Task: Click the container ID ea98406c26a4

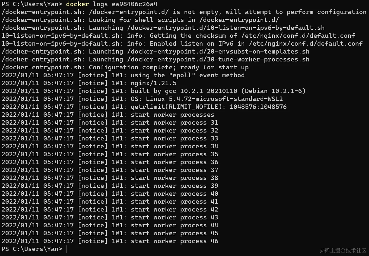Action: [134, 4]
